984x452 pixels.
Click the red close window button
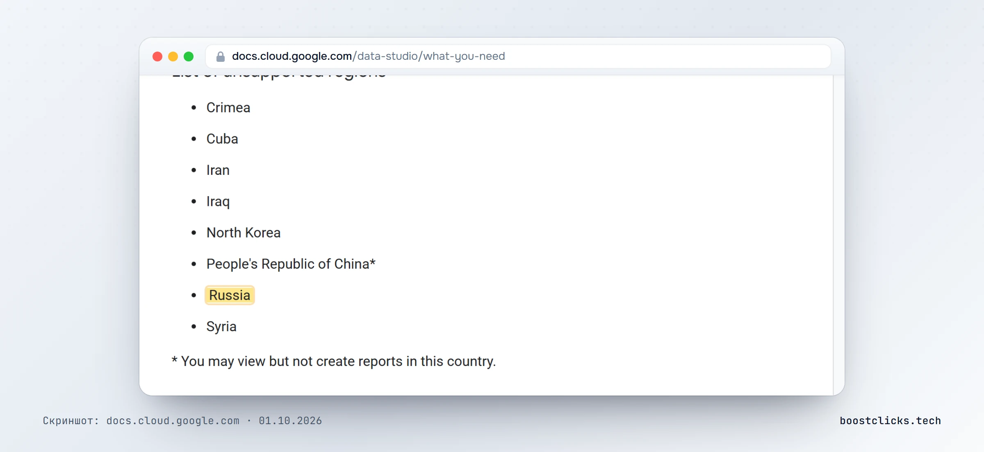click(157, 56)
